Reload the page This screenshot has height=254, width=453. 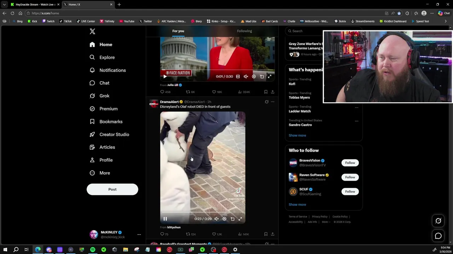point(12,13)
